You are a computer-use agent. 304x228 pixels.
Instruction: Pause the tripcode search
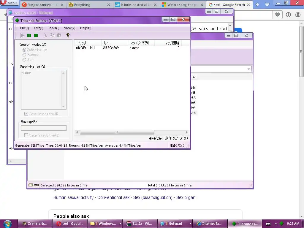pos(29,36)
